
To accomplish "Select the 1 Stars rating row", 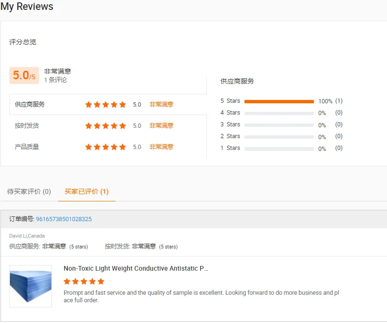I will pyautogui.click(x=279, y=149).
